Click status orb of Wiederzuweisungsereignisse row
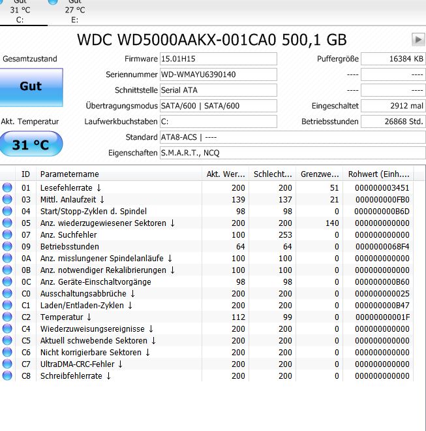The width and height of the screenshot is (426, 431). [x=7, y=328]
